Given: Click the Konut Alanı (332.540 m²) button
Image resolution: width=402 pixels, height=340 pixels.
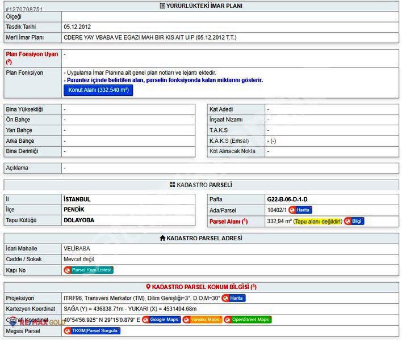Looking at the screenshot, I should click(98, 90).
